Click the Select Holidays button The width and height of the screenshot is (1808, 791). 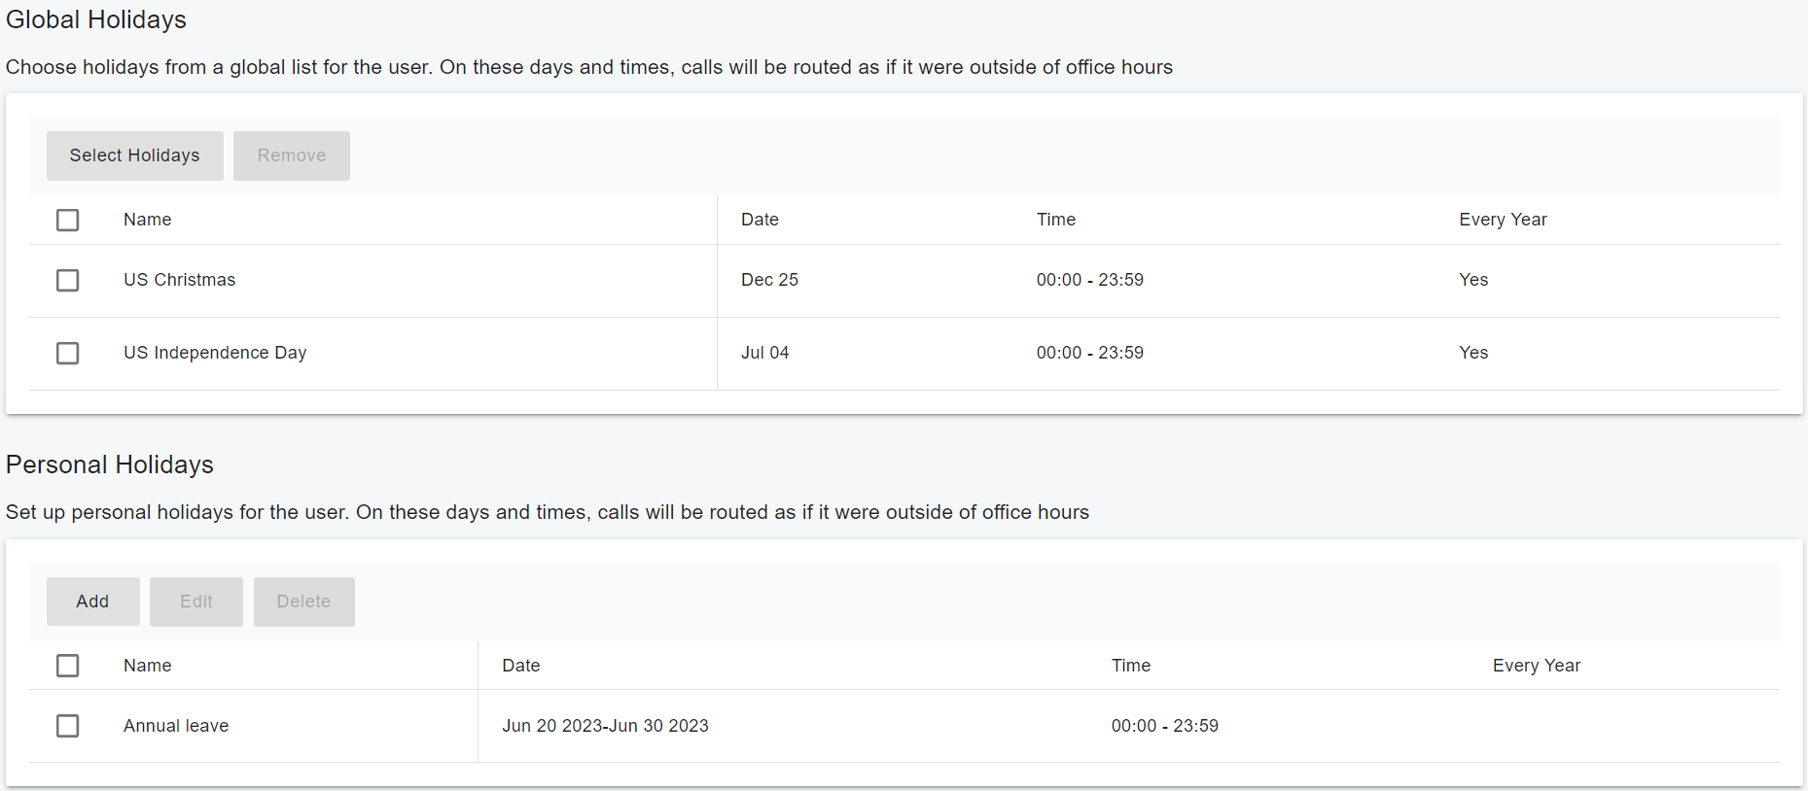[x=134, y=155]
